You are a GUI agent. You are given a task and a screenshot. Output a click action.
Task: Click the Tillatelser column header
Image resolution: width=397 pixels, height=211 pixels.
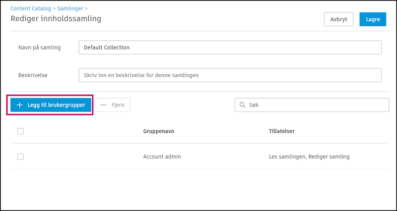coord(279,131)
